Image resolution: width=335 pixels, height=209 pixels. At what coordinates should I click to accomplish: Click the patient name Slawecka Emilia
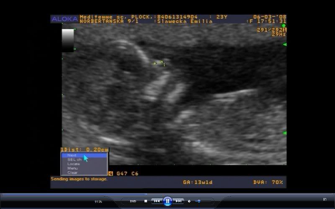coord(185,21)
